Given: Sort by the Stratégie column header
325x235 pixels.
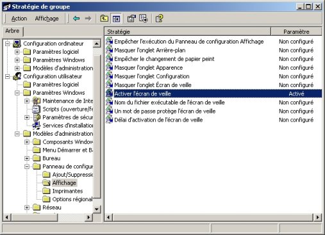Looking at the screenshot, I should click(188, 31).
